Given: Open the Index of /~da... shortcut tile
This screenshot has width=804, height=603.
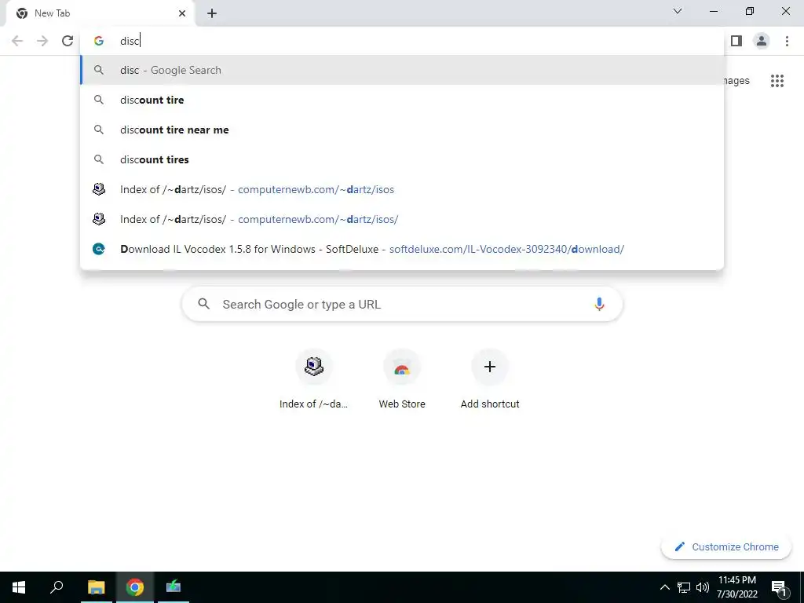Looking at the screenshot, I should 314,379.
